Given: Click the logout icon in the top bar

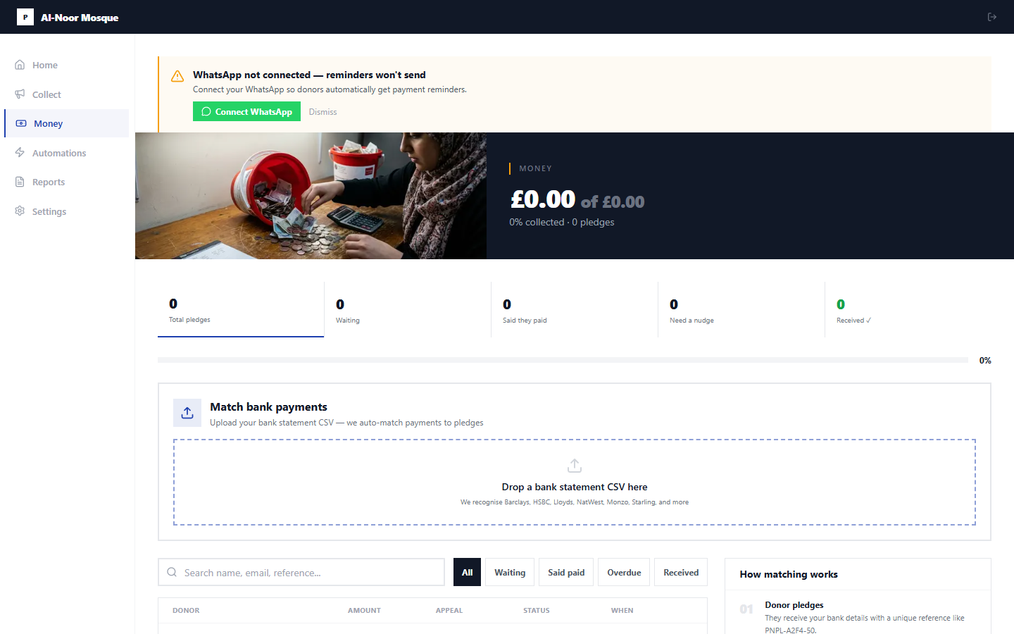Looking at the screenshot, I should pos(992,17).
